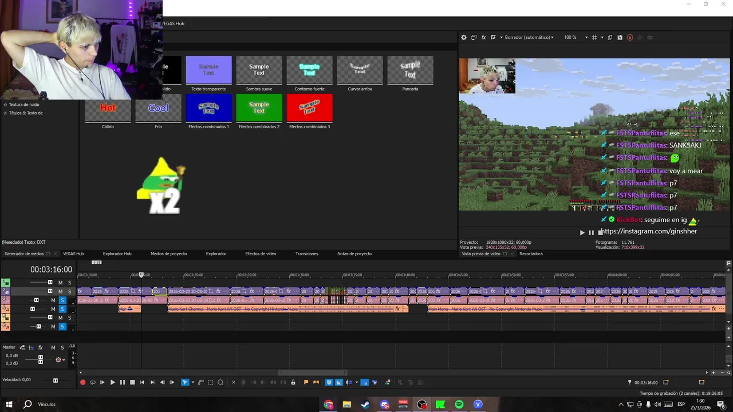This screenshot has width=733, height=412.
Task: Mute audio track 4
Action: click(x=53, y=309)
